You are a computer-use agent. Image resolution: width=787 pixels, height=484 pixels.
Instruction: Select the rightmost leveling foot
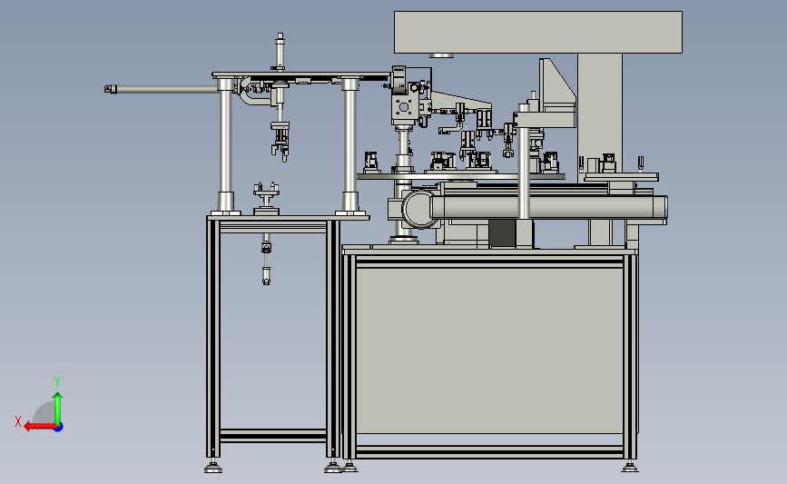coord(630,468)
